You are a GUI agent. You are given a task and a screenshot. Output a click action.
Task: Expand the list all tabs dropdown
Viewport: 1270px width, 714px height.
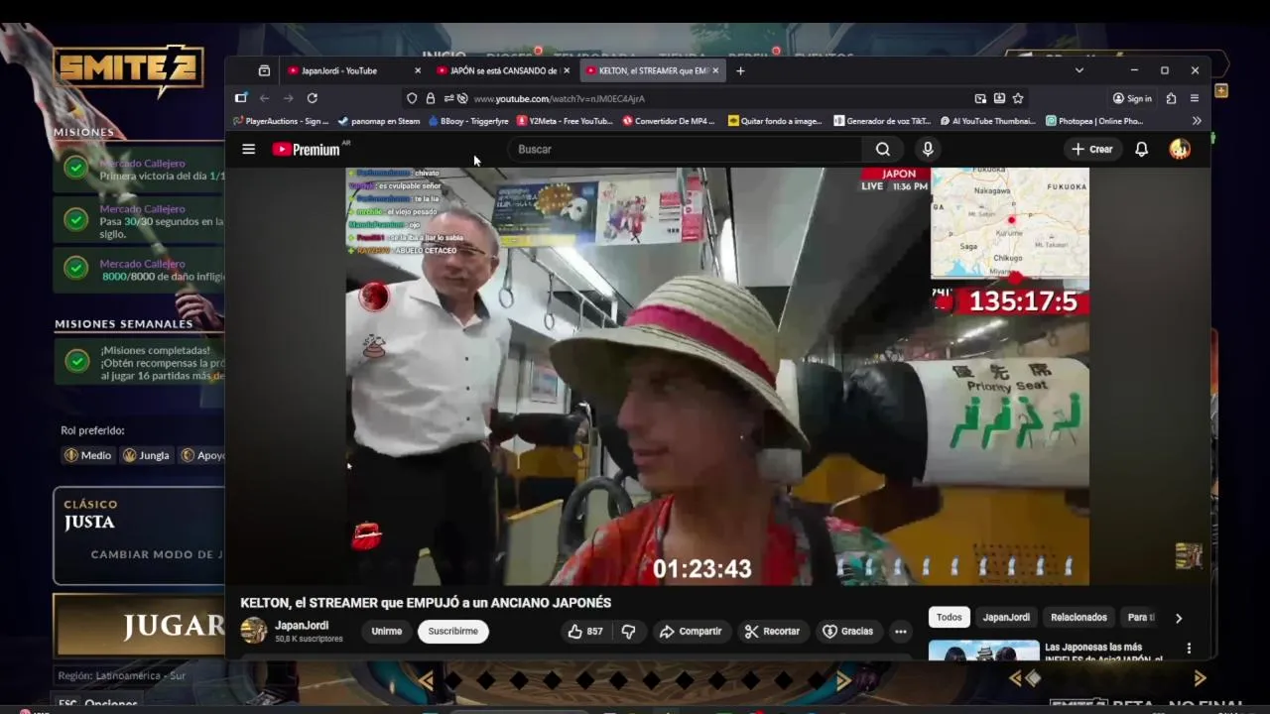[1079, 70]
